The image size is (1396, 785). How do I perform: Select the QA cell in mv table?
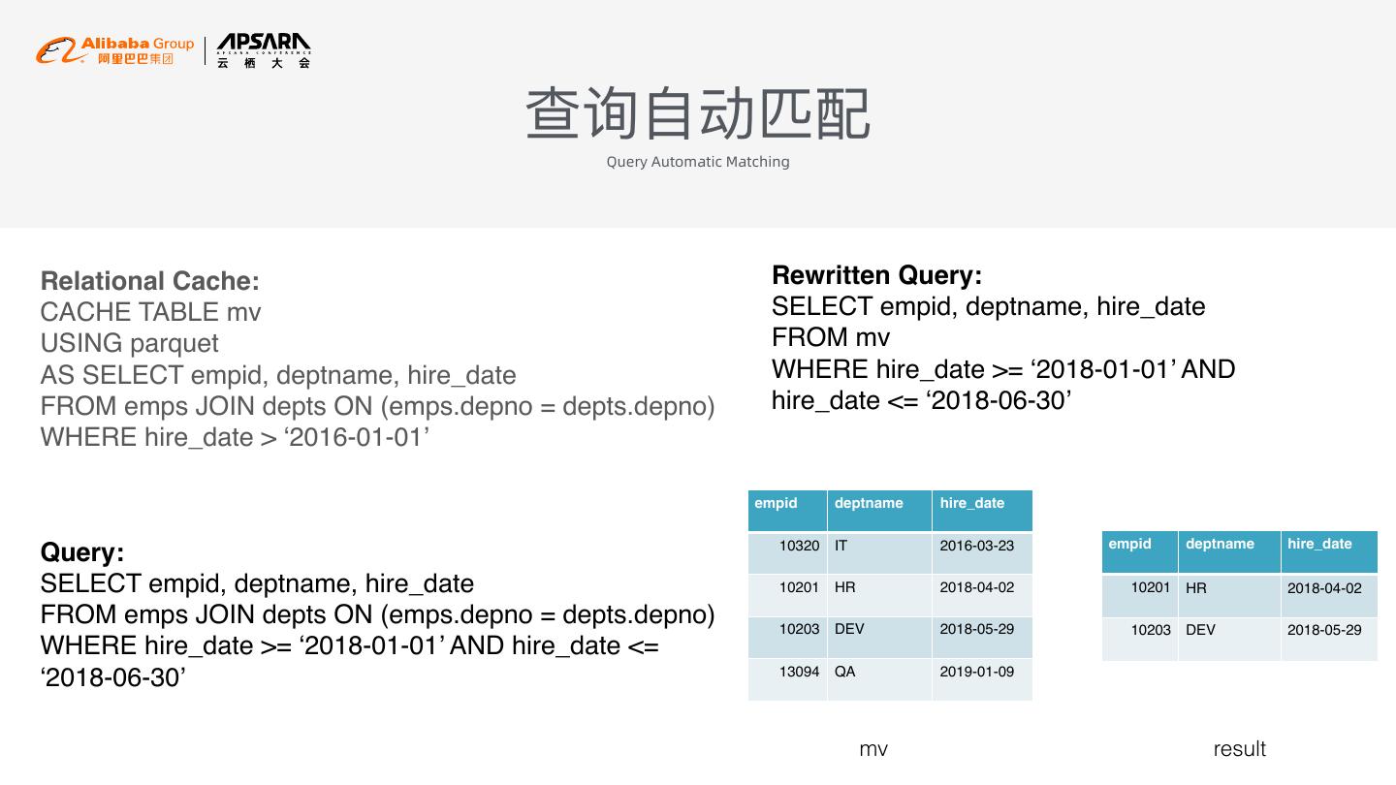pyautogui.click(x=845, y=672)
